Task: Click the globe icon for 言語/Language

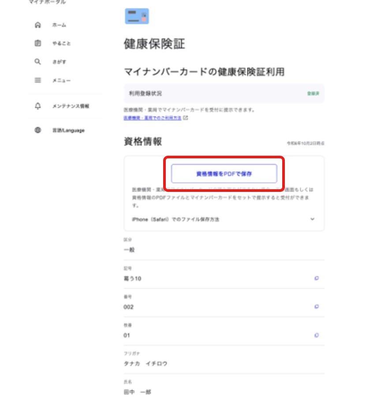Action: pos(38,131)
